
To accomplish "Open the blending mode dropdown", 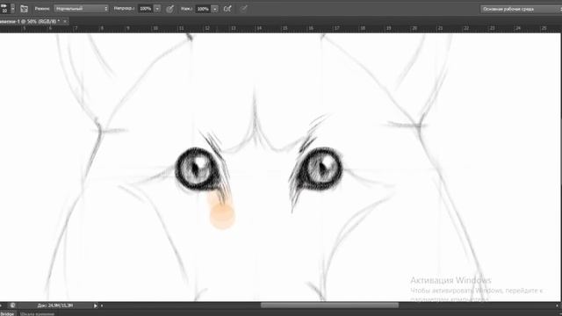I will coord(82,9).
